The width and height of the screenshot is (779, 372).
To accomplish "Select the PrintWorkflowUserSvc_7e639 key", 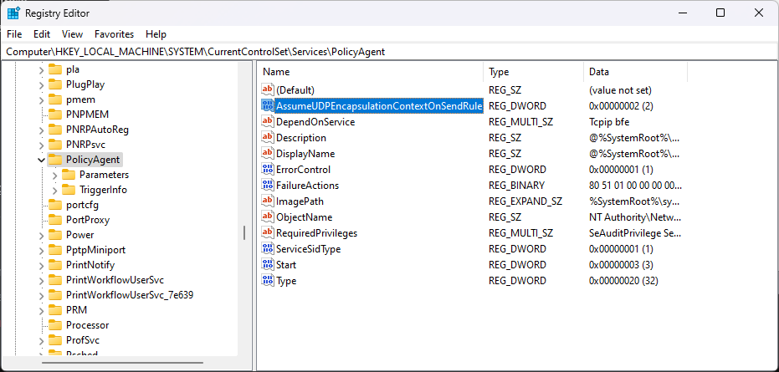I will coord(130,295).
